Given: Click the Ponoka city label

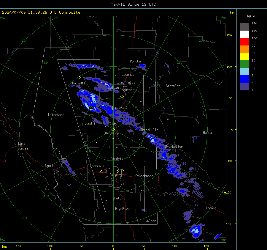Looking at the screenshot, I should [x=135, y=61].
